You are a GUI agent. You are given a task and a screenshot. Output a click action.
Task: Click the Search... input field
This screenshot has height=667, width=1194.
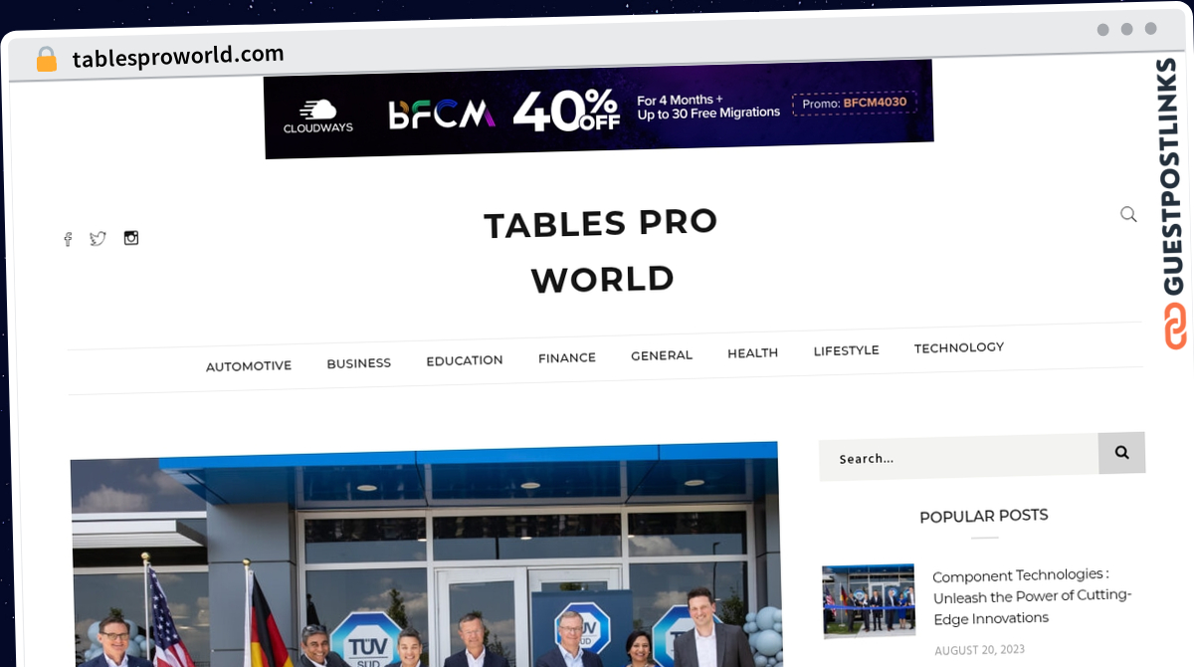(958, 458)
